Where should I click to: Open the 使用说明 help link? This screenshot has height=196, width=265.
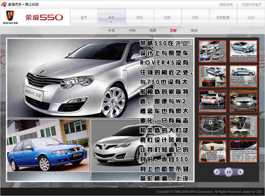[x=226, y=4]
